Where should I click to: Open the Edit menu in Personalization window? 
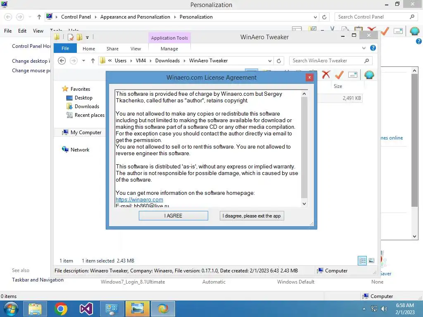click(22, 31)
